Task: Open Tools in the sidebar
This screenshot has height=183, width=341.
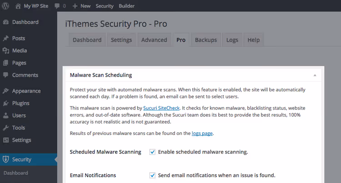Action: 19,128
